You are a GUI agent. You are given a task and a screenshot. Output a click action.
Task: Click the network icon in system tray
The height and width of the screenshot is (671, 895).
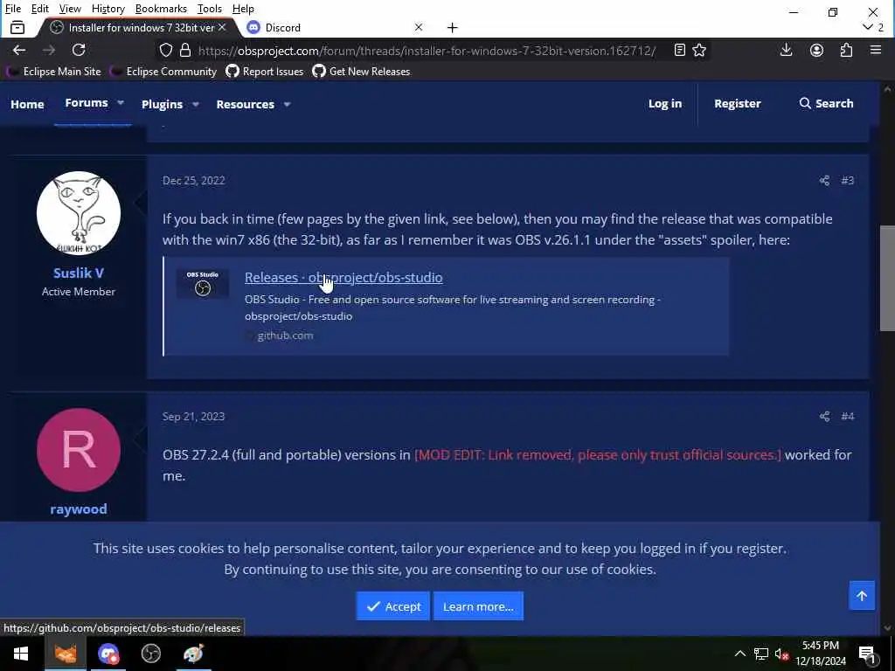coord(761,654)
